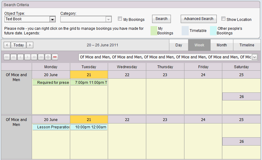Viewport: 262px width, 160px height.
Task: Switch to Week view tab
Action: 199,45
